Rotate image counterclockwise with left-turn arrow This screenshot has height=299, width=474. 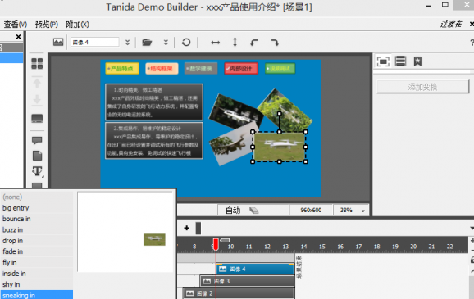[254, 43]
